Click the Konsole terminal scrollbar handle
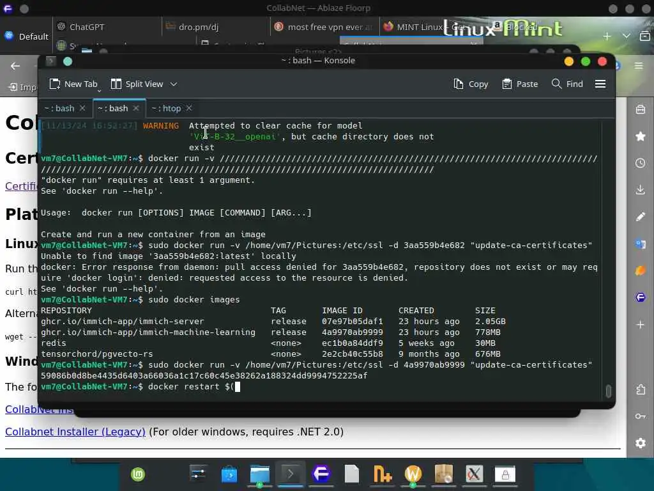The image size is (654, 491). tap(609, 391)
